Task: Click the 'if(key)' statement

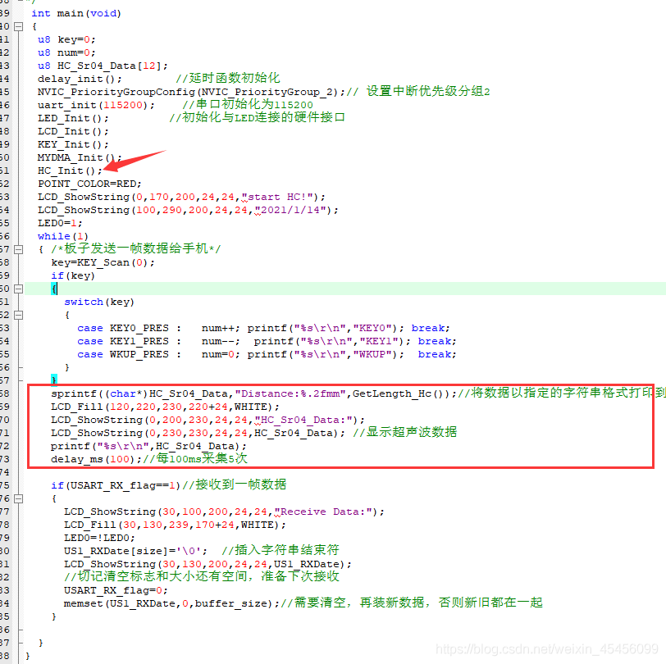Action: (x=73, y=276)
